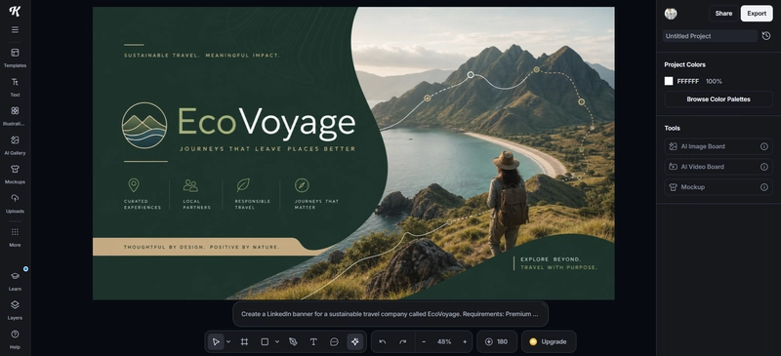The width and height of the screenshot is (781, 356).
Task: Select the 'Explore beyond.' text on canvas
Action: click(551, 259)
